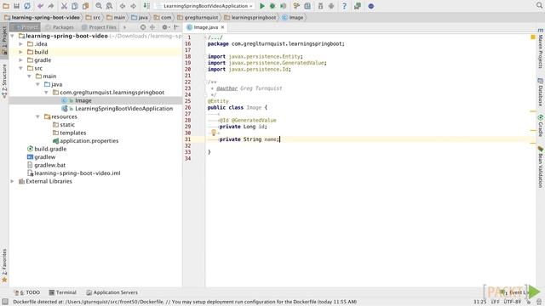The image size is (545, 306).
Task: Open the Favorites side tool window
Action: (4, 265)
